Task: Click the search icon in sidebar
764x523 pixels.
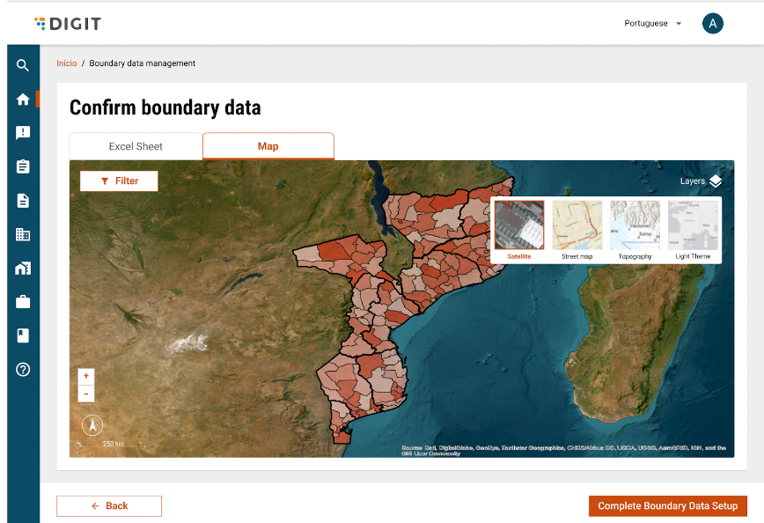Action: click(23, 65)
